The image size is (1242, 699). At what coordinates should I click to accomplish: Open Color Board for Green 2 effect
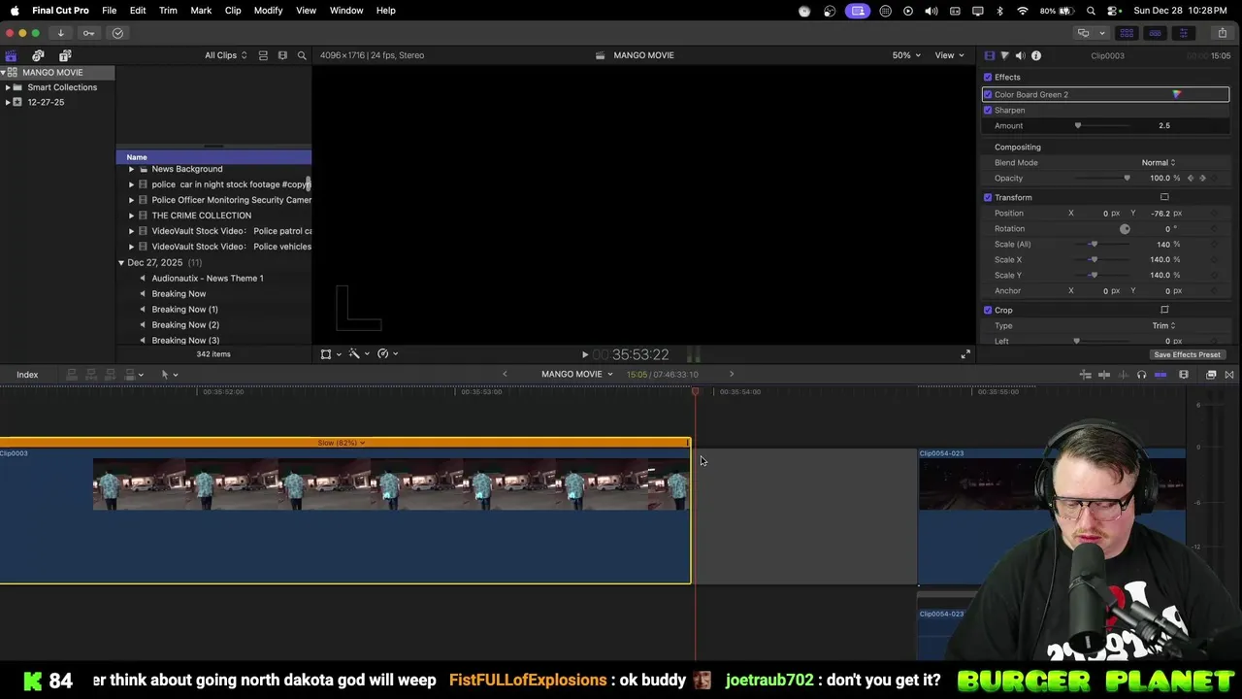click(1176, 94)
